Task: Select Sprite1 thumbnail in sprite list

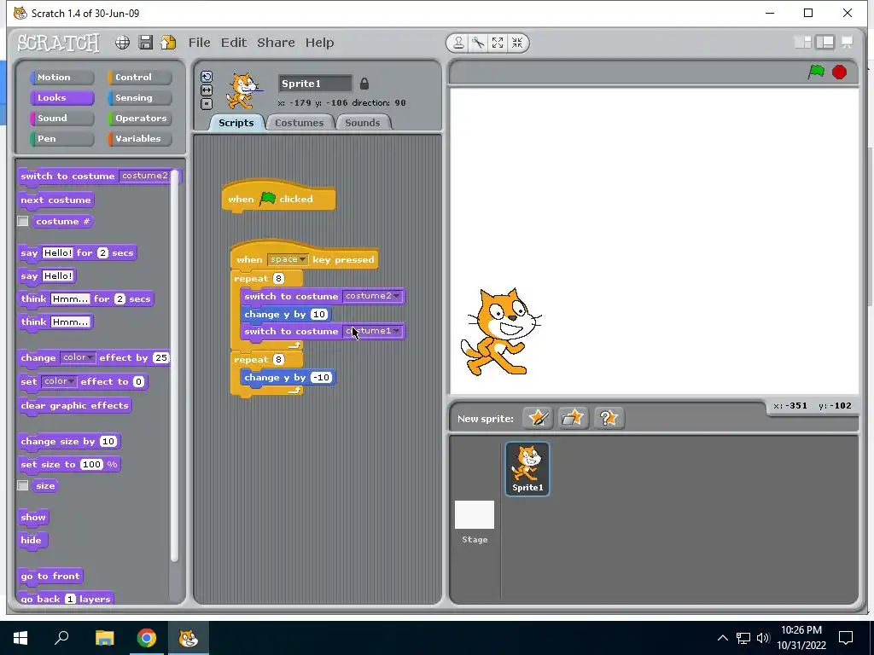Action: point(527,468)
